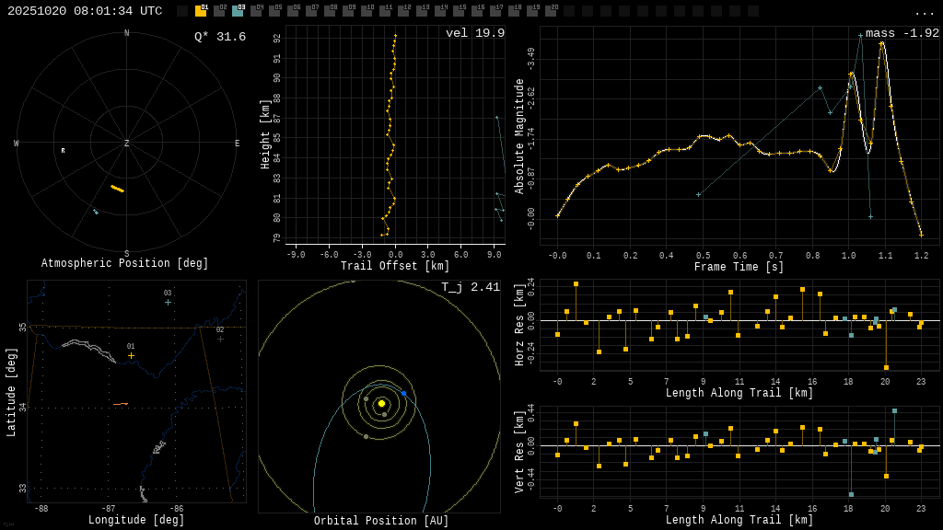This screenshot has width=943, height=530.
Task: Click station 03 cross marker on map
Action: point(168,302)
